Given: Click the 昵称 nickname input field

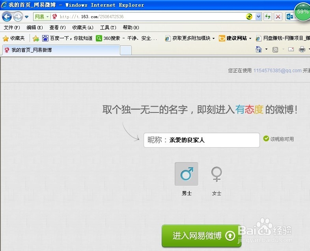Looking at the screenshot, I should point(202,140).
